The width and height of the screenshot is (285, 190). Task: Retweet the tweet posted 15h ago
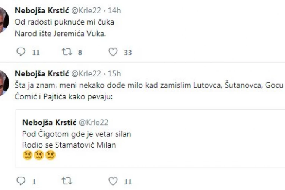(66, 181)
